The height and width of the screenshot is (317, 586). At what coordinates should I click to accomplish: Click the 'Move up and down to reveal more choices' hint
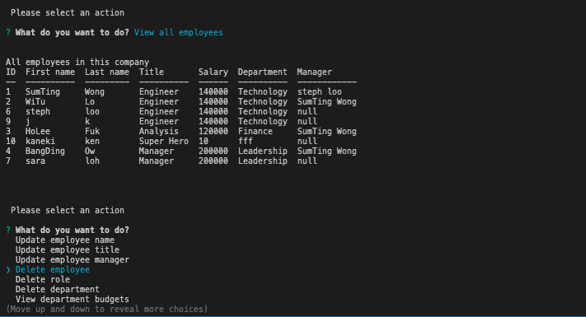point(107,309)
